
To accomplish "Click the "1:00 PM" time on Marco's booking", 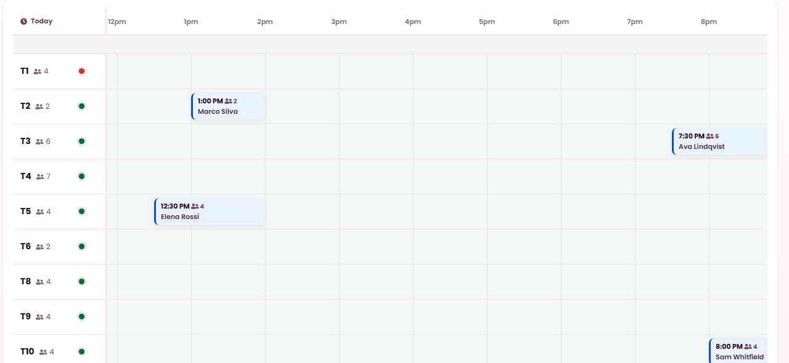I will (x=210, y=101).
